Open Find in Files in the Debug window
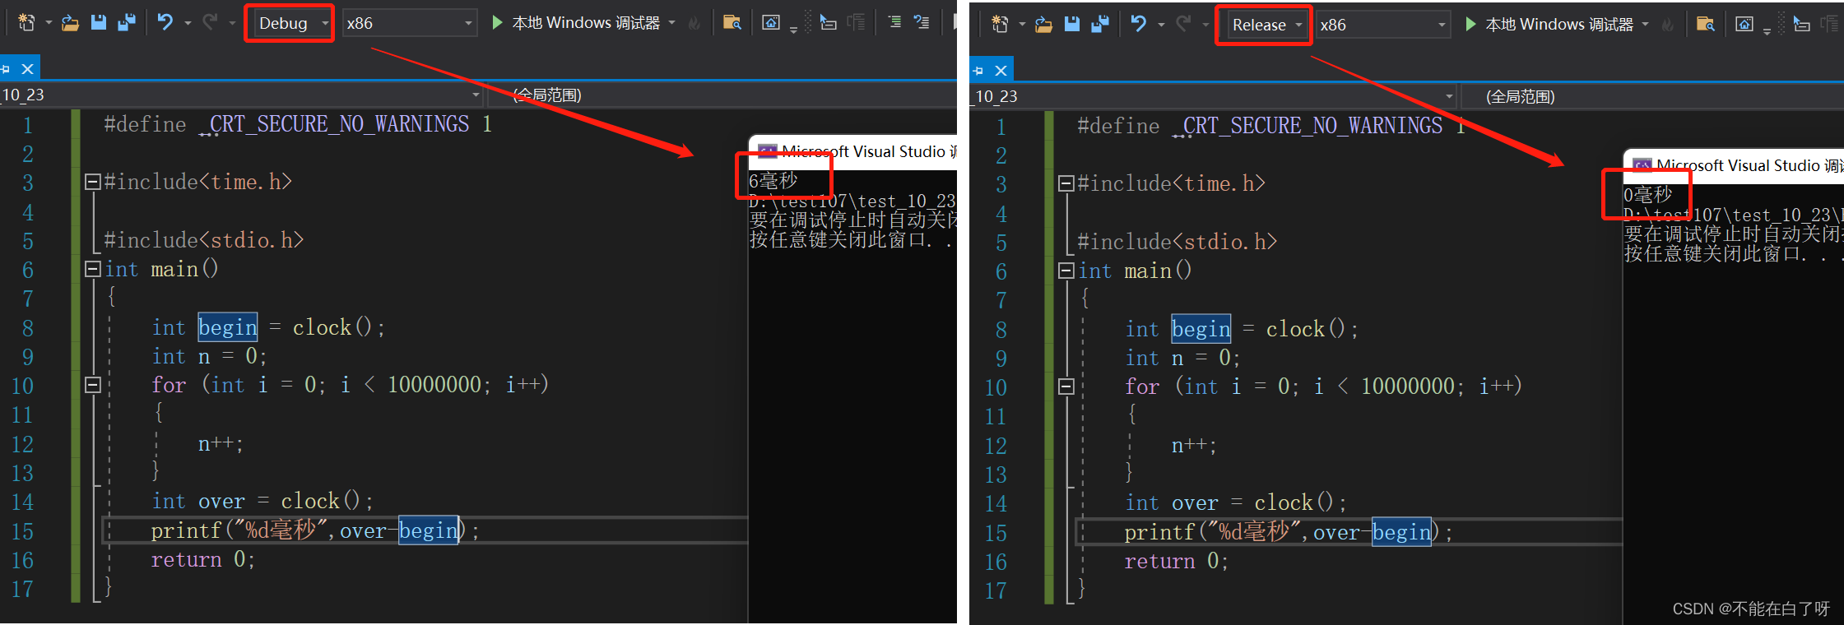 (x=732, y=23)
